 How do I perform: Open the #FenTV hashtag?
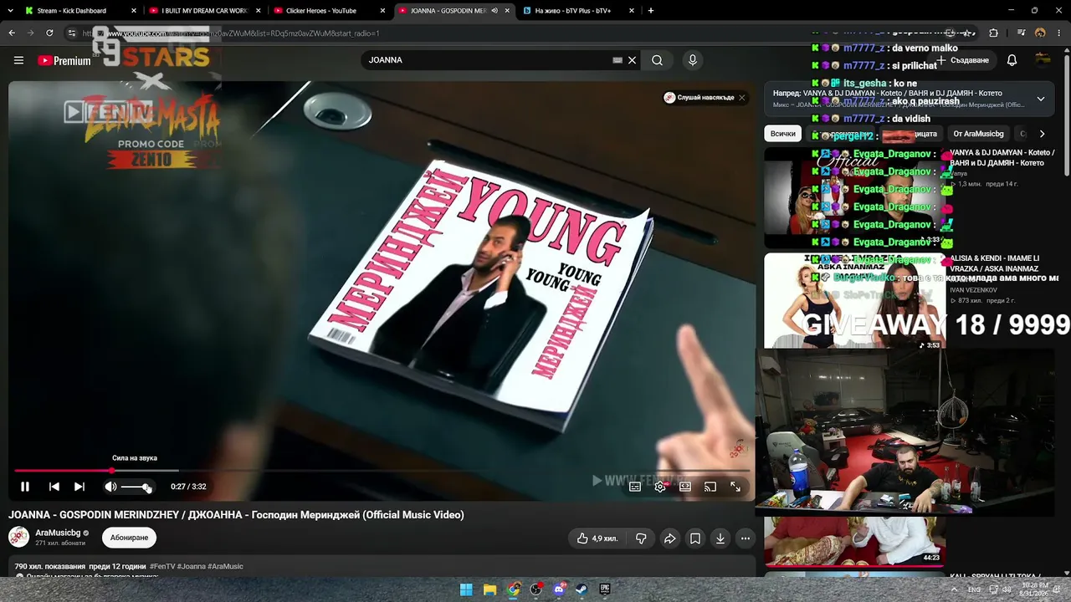tap(162, 566)
